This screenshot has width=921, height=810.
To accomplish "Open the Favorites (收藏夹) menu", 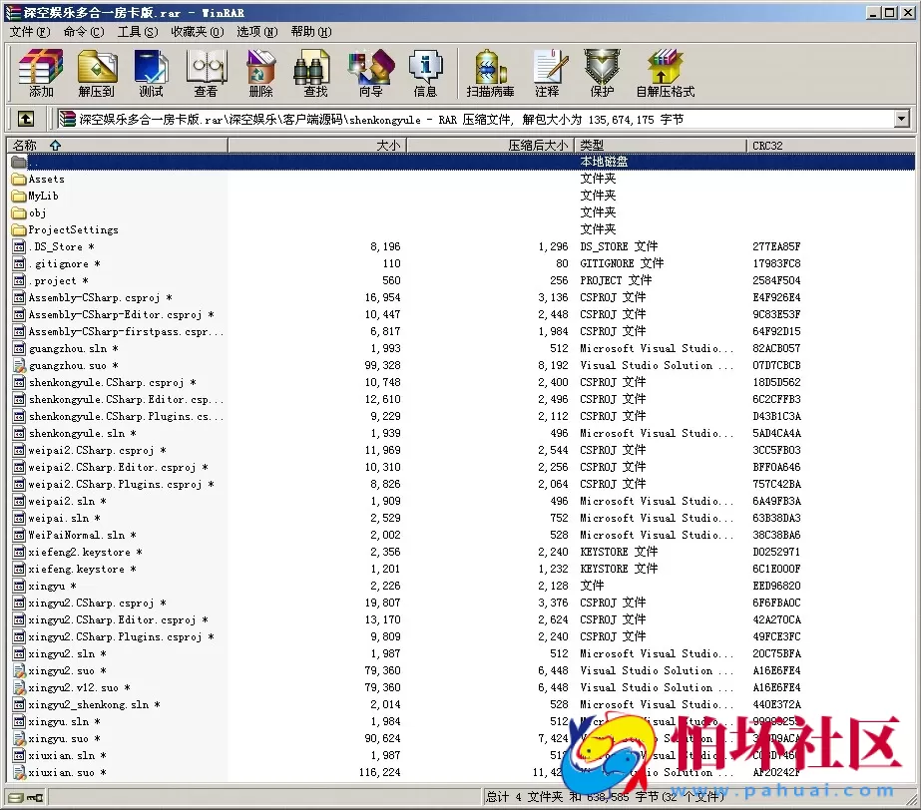I will click(x=195, y=32).
